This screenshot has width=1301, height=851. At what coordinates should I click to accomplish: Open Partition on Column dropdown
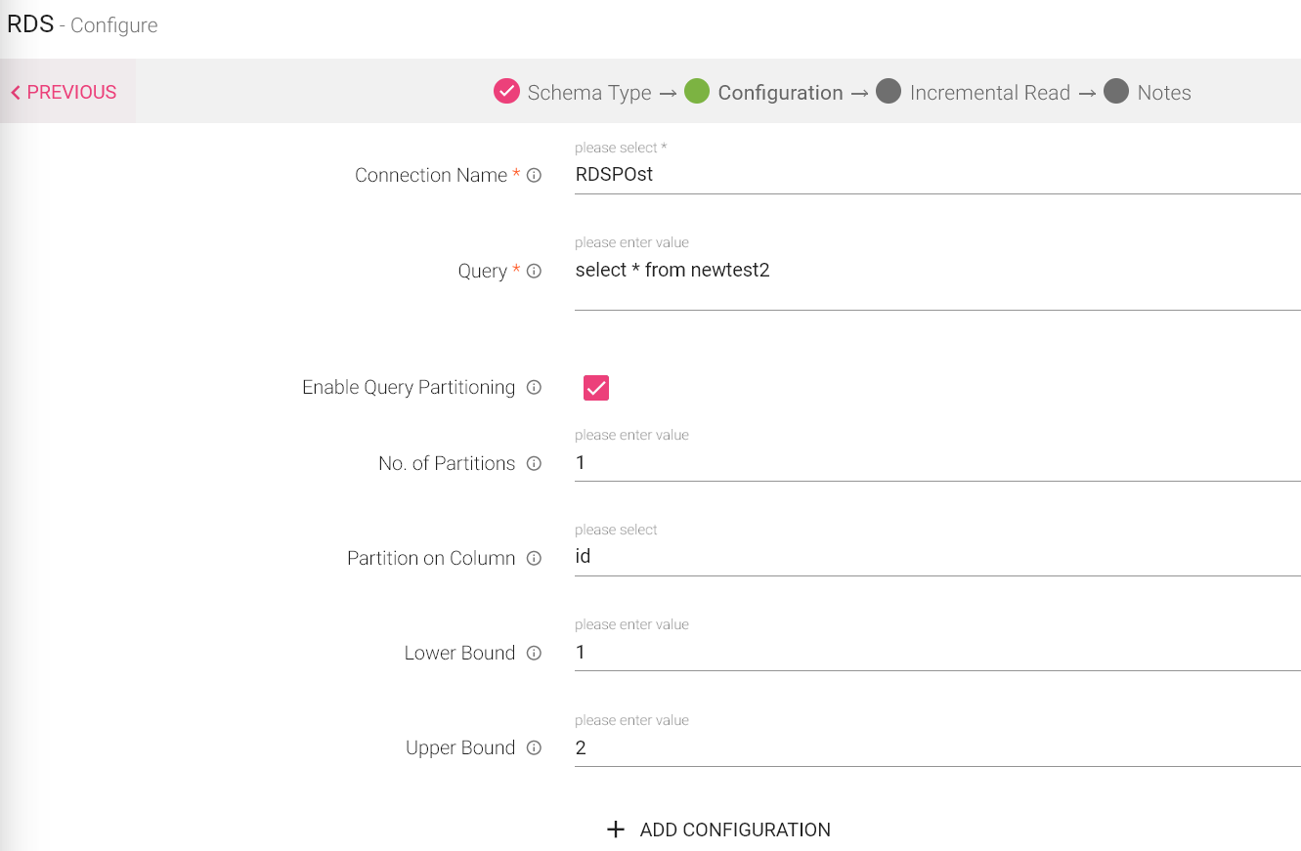point(936,558)
